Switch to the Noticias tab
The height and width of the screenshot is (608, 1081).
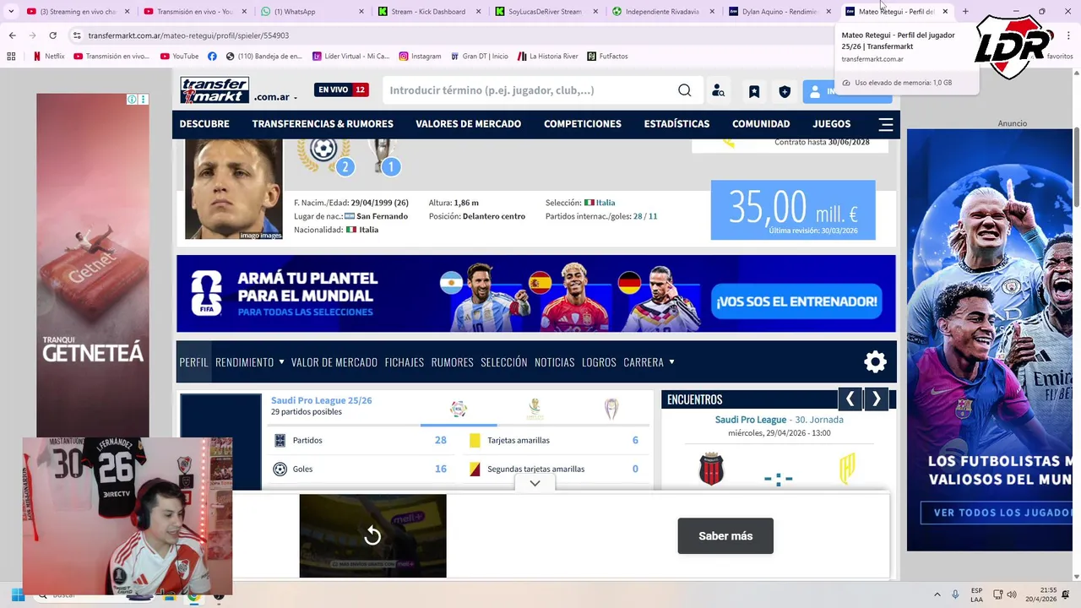555,362
